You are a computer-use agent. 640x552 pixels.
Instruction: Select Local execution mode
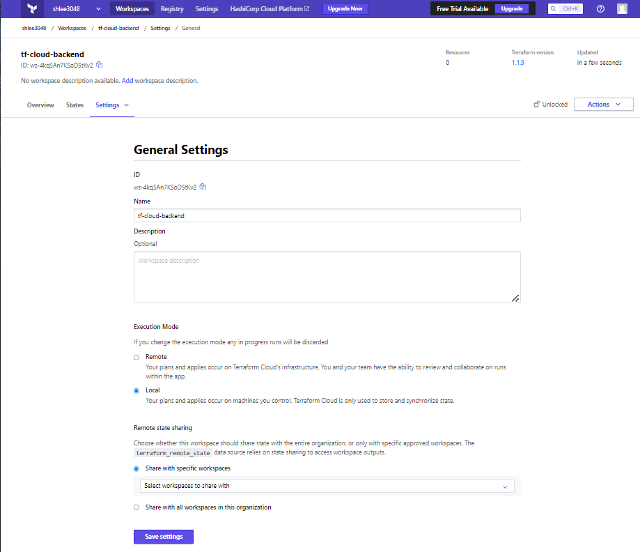click(136, 390)
